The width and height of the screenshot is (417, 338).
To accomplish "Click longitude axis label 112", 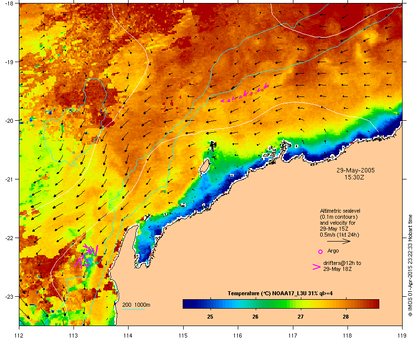I will (19, 336).
